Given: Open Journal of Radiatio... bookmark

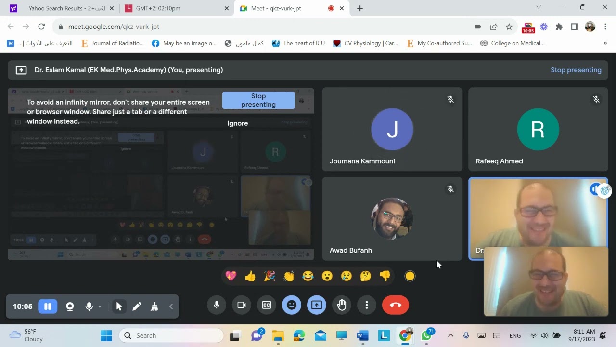Looking at the screenshot, I should tap(112, 43).
